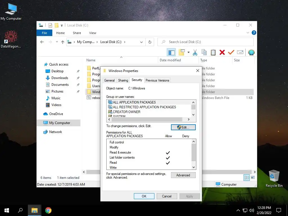Image resolution: width=288 pixels, height=216 pixels.
Task: Switch to details view icon
Action: point(247,178)
